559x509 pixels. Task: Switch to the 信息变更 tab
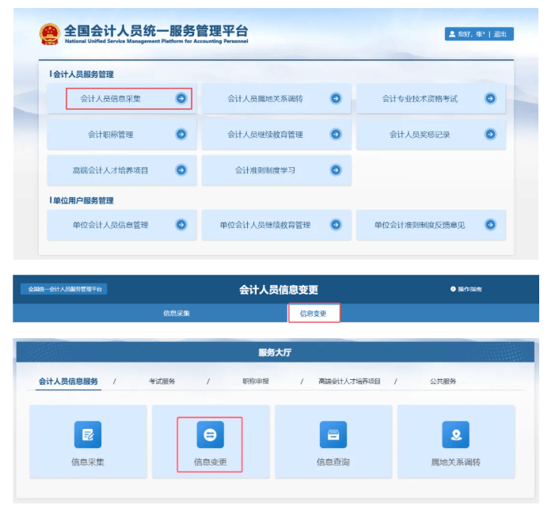pyautogui.click(x=313, y=313)
